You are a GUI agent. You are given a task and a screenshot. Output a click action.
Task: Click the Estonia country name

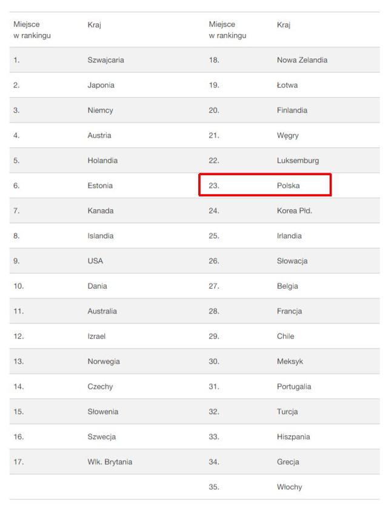click(x=100, y=186)
